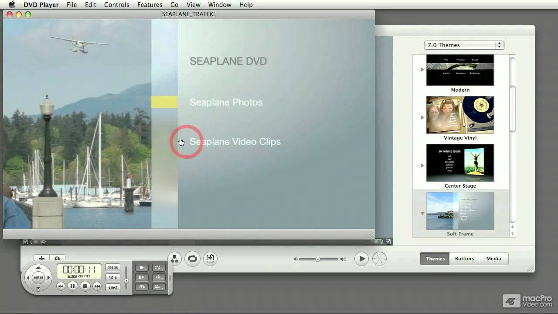Open the 7.0 Themes dropdown

[x=464, y=45]
